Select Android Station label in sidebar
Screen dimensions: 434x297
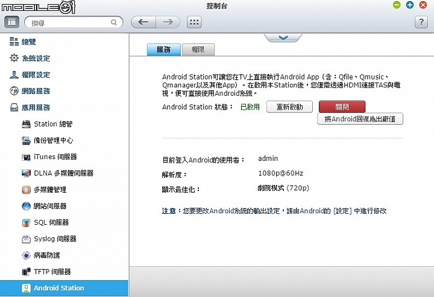[58, 288]
